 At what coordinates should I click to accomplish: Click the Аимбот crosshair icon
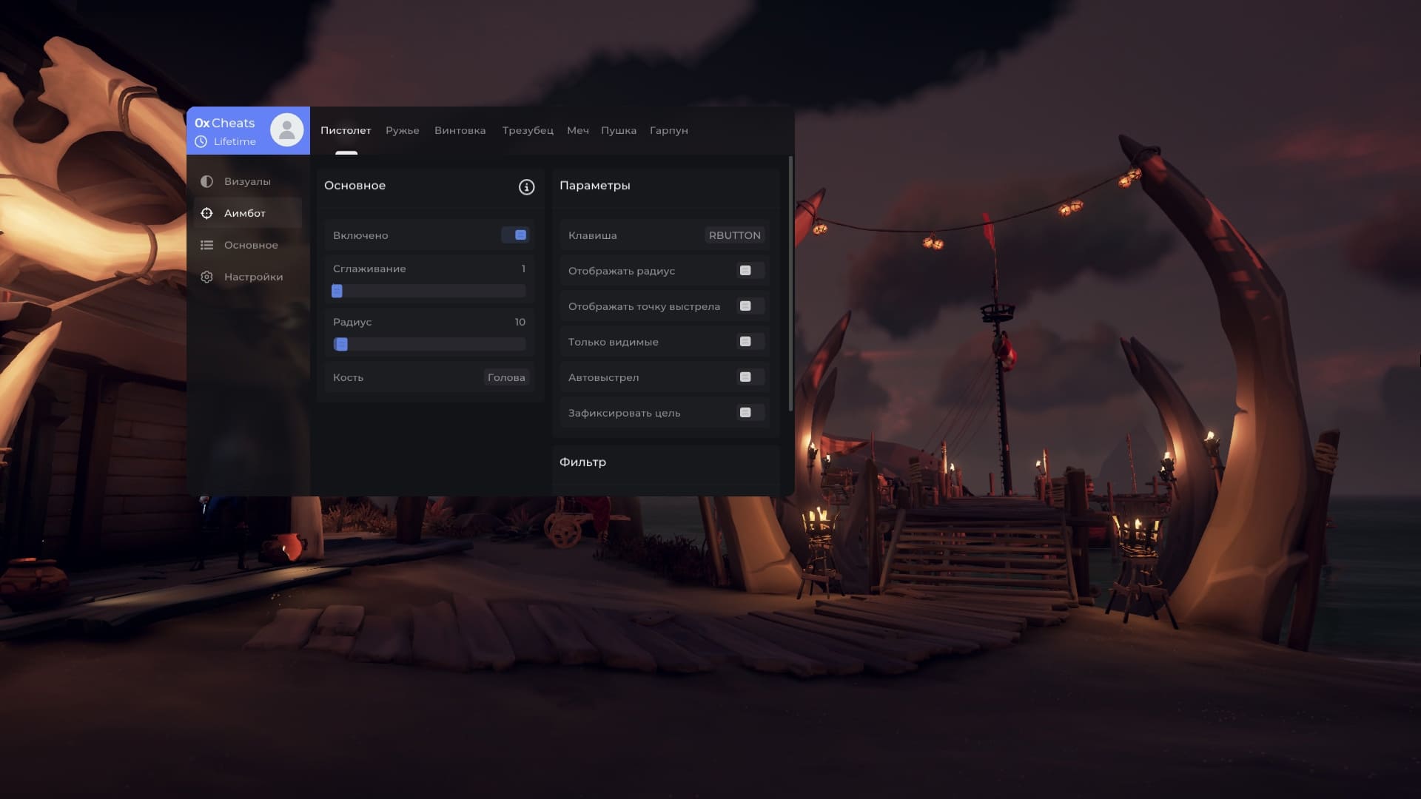(x=206, y=213)
